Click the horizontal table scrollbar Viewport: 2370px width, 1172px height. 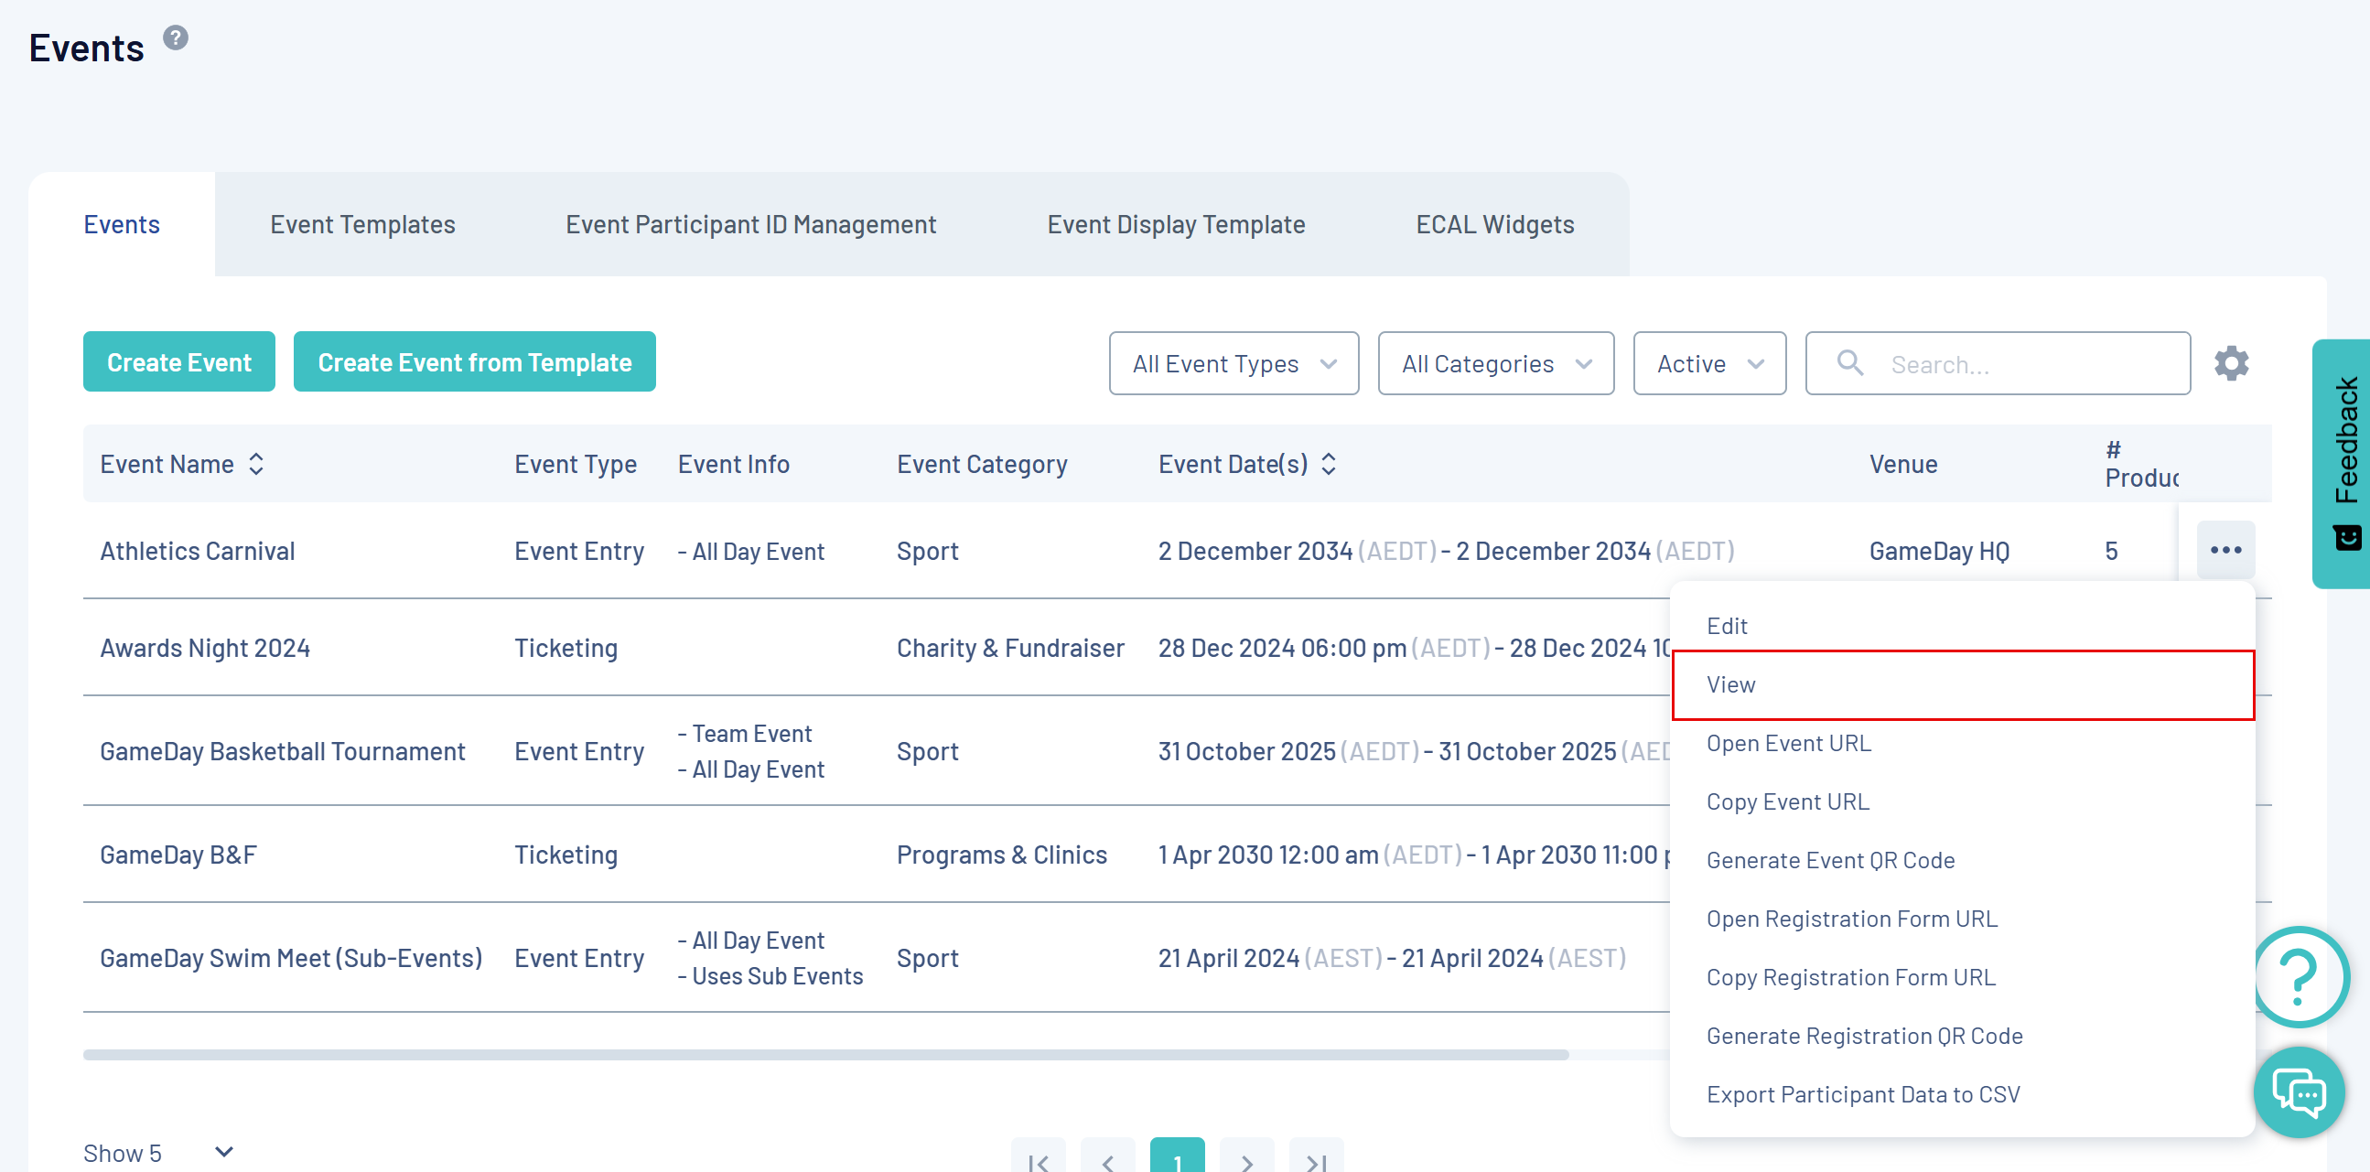824,1054
